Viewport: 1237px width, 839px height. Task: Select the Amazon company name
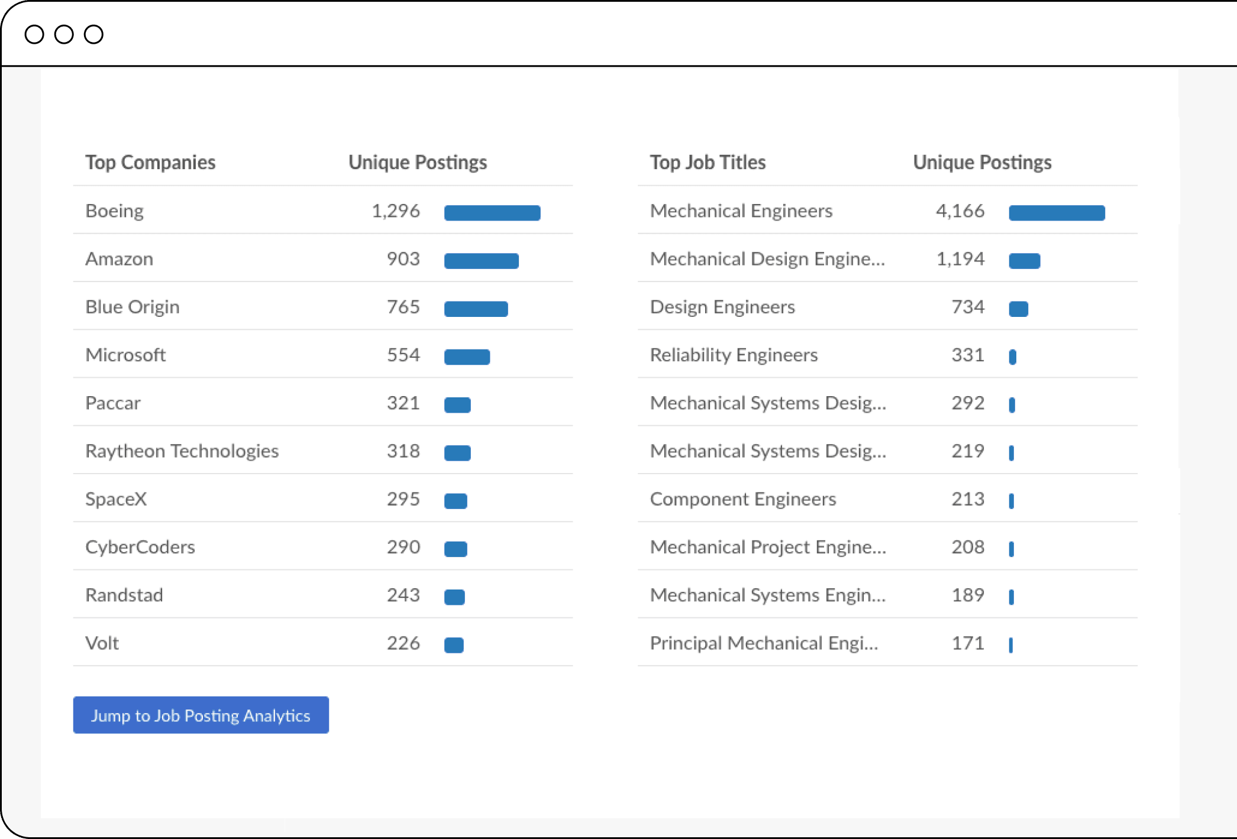coord(119,259)
